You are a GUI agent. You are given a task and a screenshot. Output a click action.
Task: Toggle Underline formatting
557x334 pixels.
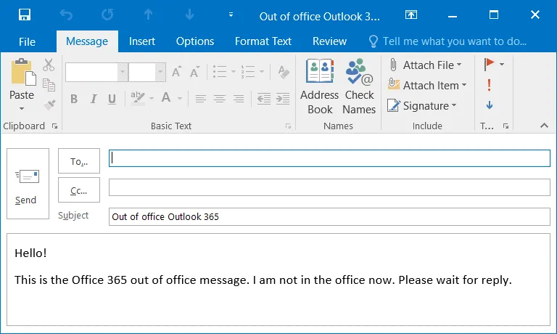tap(112, 99)
